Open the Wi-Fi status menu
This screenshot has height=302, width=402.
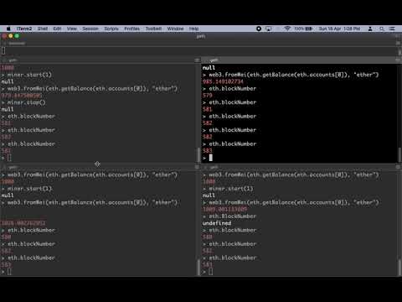[287, 29]
